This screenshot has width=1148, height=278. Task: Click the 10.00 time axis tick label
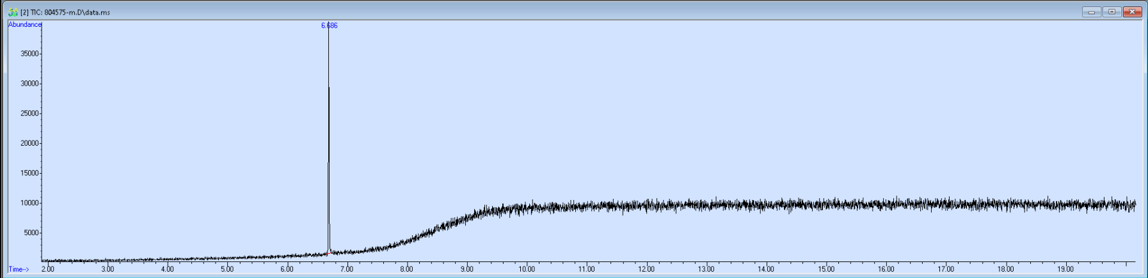pyautogui.click(x=527, y=269)
